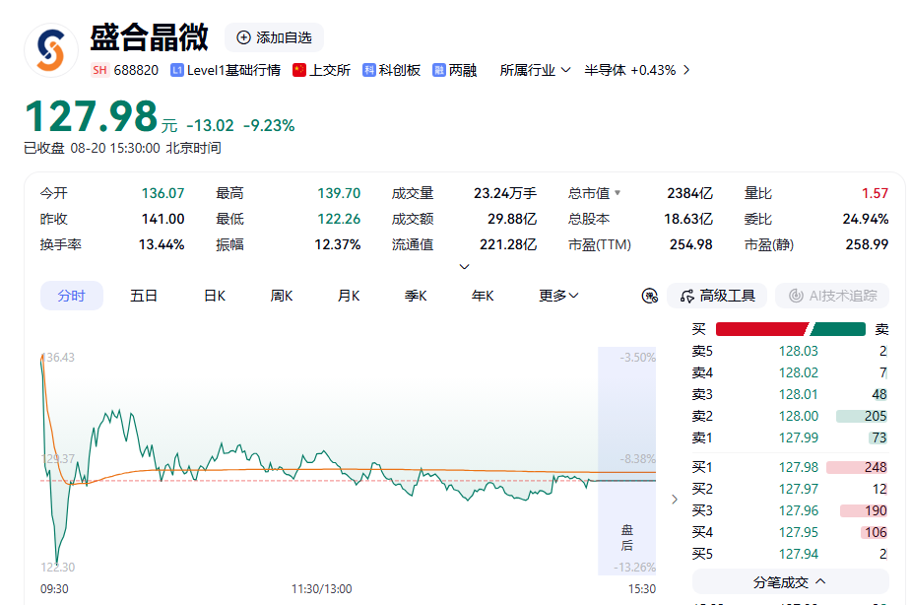
Task: Click the 添加自选 button
Action: click(x=274, y=37)
